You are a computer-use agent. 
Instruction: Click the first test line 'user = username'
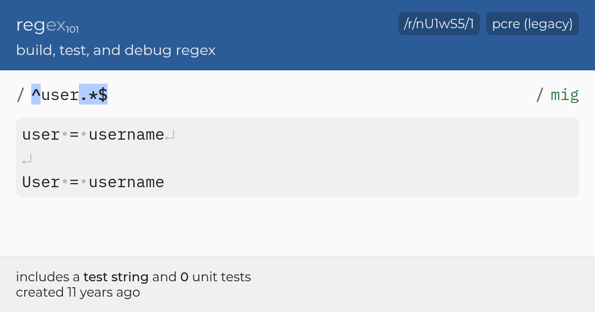click(93, 135)
